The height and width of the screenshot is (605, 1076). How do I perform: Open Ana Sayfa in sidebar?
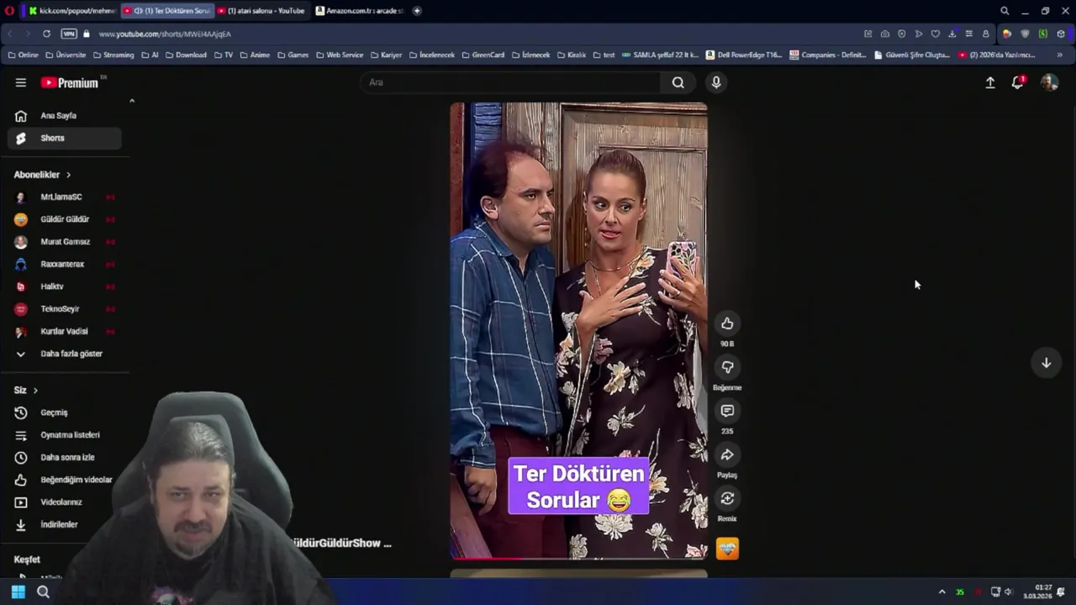[65, 116]
